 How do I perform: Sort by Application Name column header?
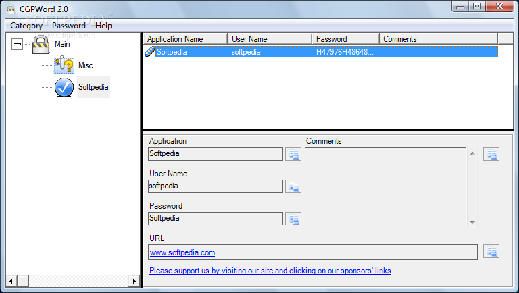click(x=185, y=39)
